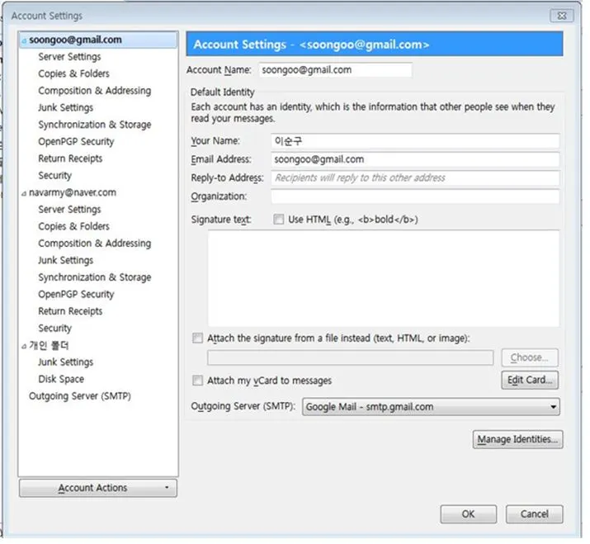Viewport: 590px width, 544px height.
Task: Open Copies & Folders under soongoo@gmail.com
Action: [x=73, y=73]
